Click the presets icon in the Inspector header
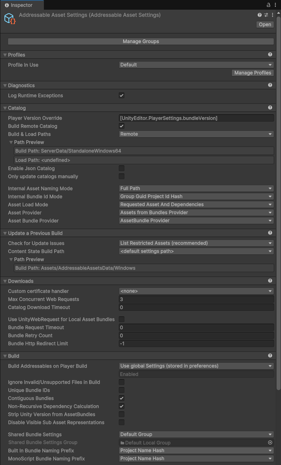 click(x=266, y=15)
